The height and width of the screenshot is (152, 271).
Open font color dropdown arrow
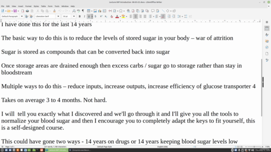pos(120,16)
